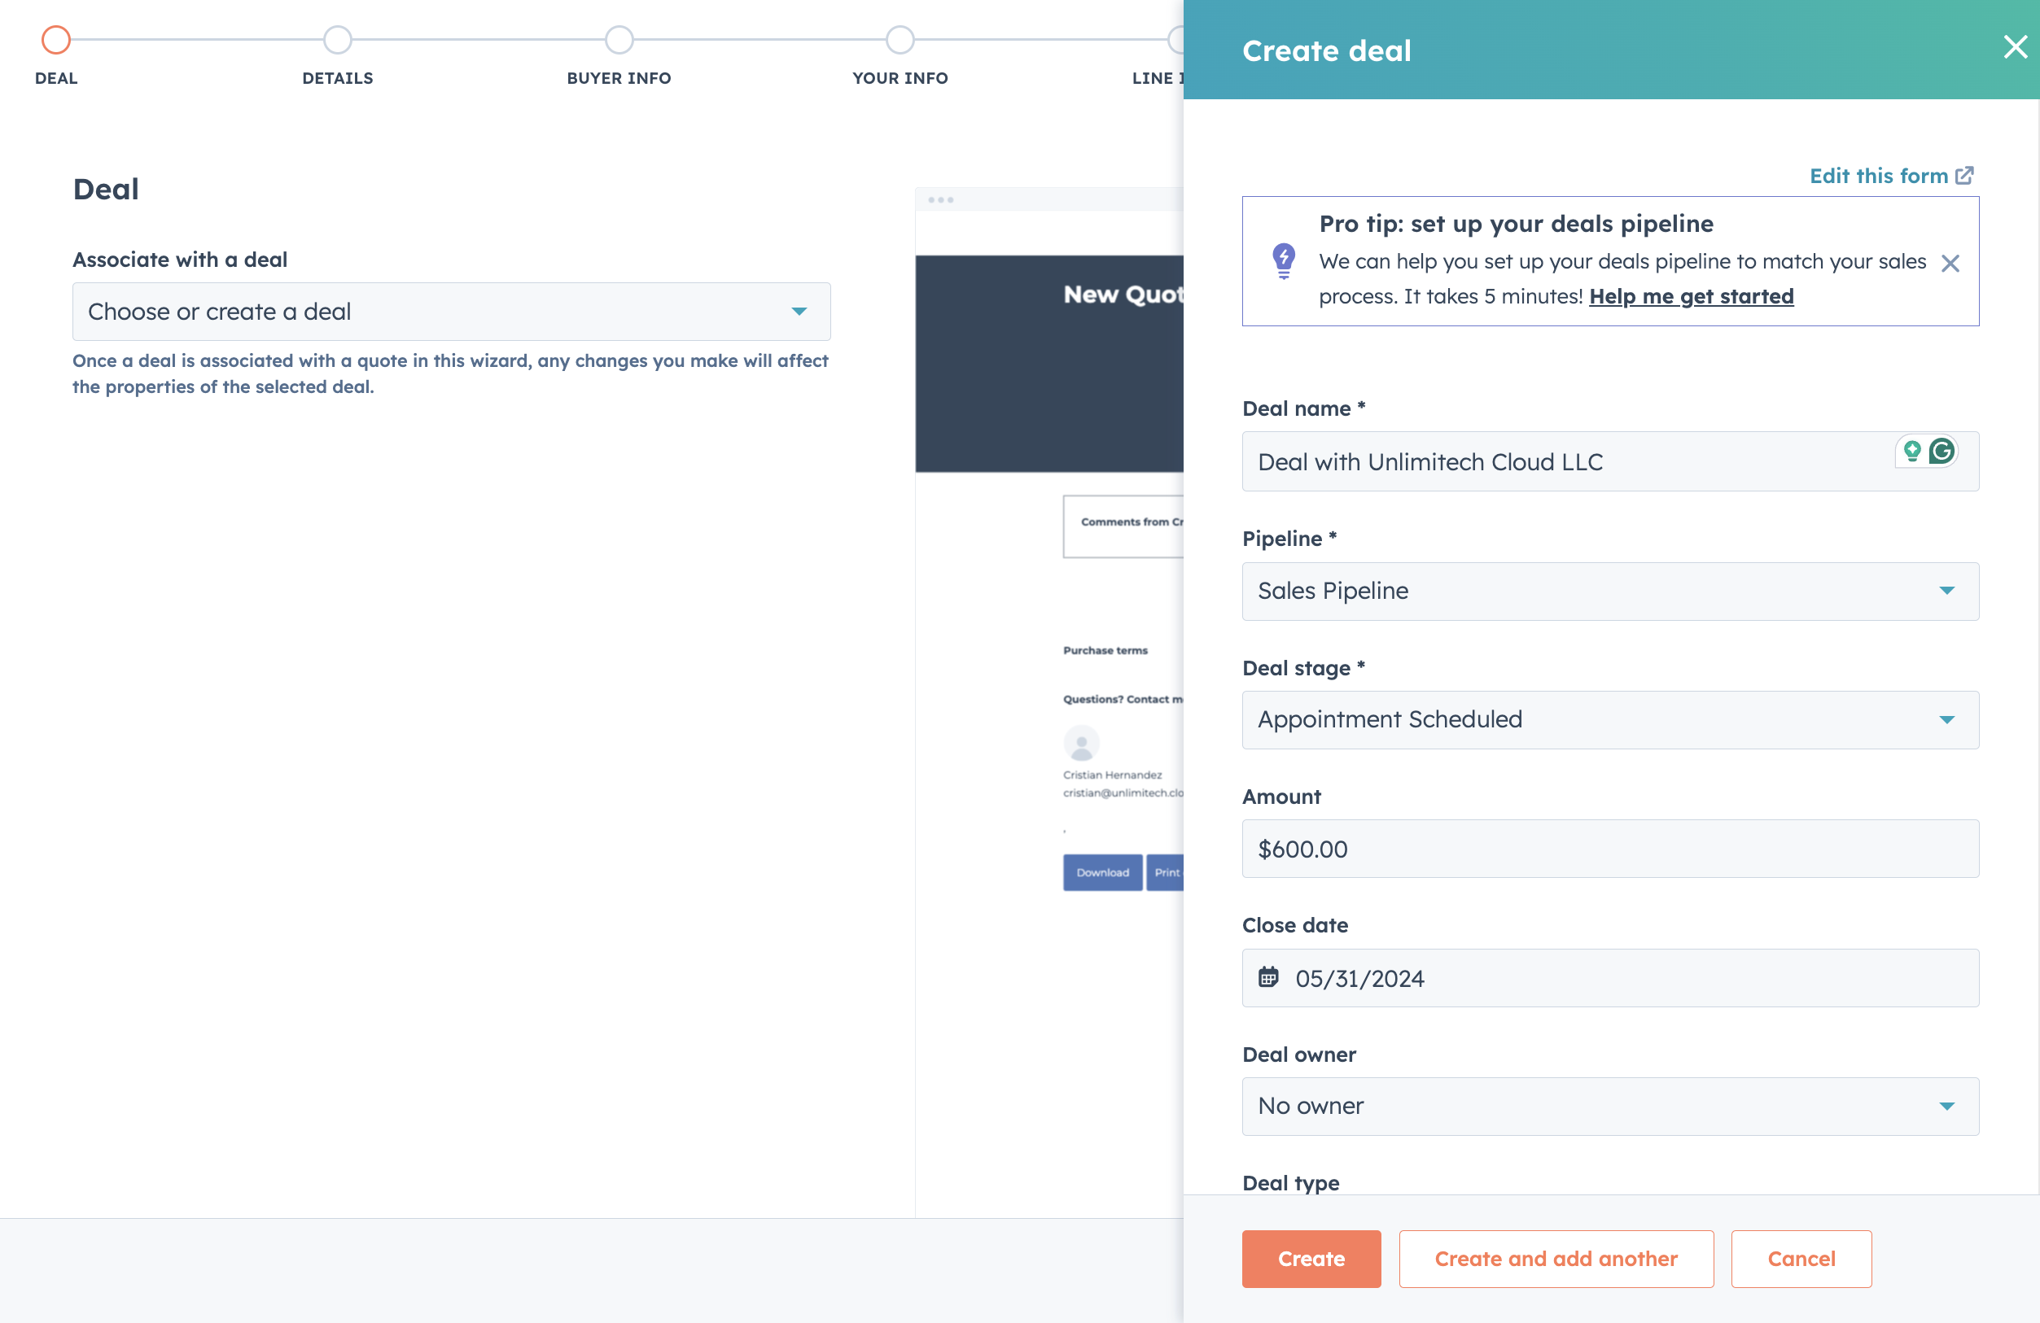Jump to the BUYER INFO step
The image size is (2040, 1323).
619,39
